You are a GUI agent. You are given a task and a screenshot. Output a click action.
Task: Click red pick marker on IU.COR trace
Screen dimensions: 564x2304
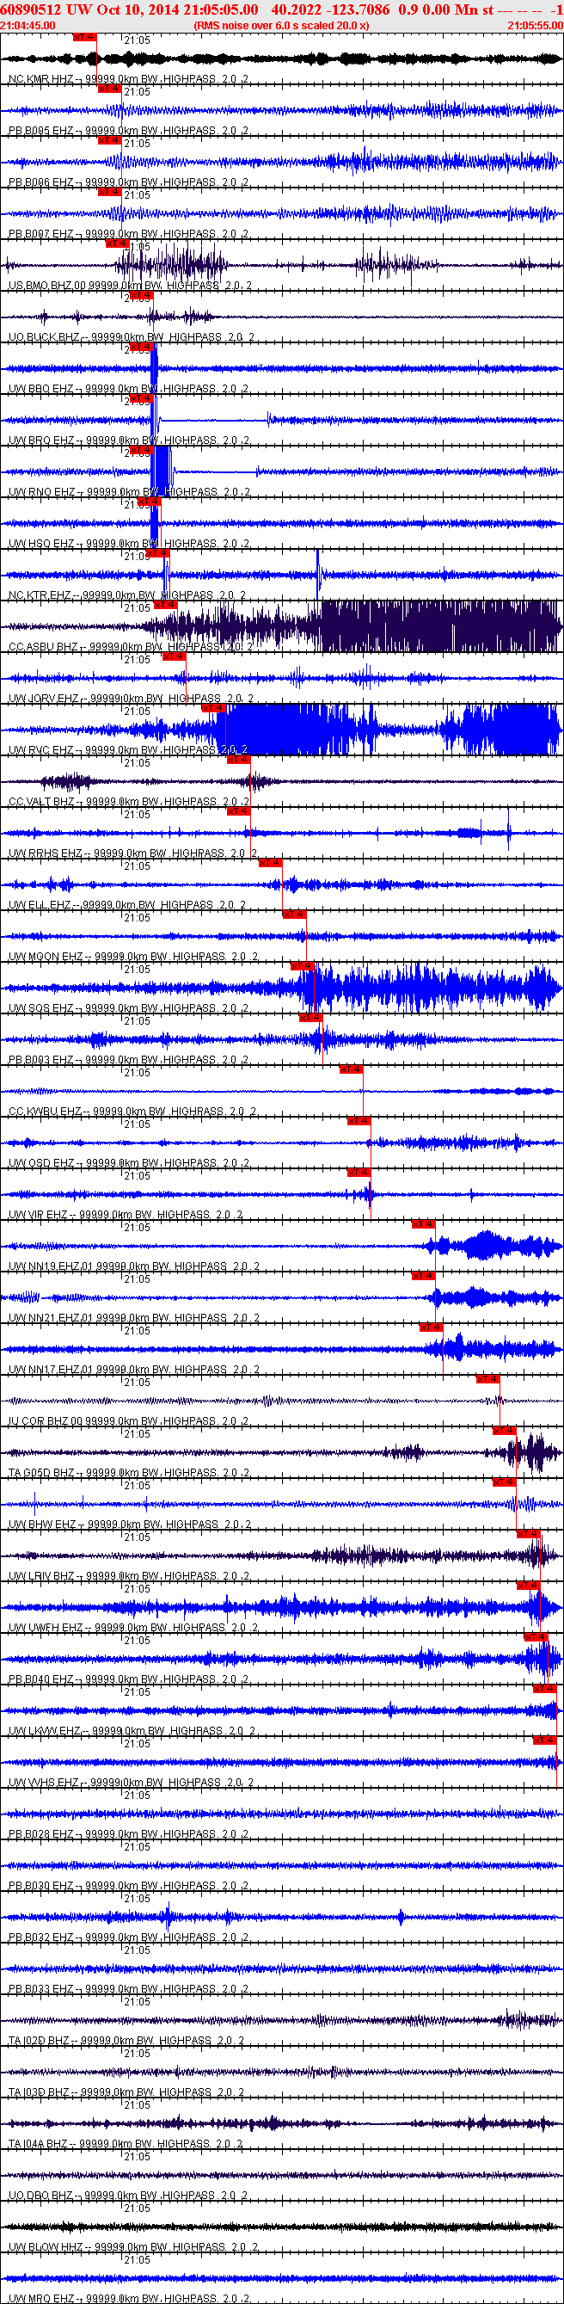point(487,1380)
